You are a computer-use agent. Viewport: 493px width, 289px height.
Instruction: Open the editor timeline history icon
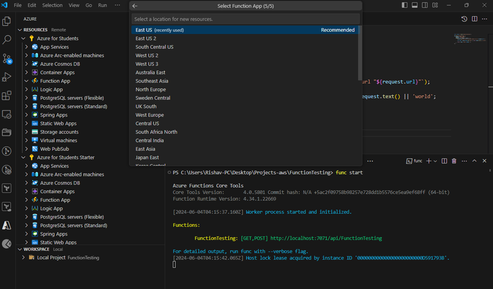(464, 19)
